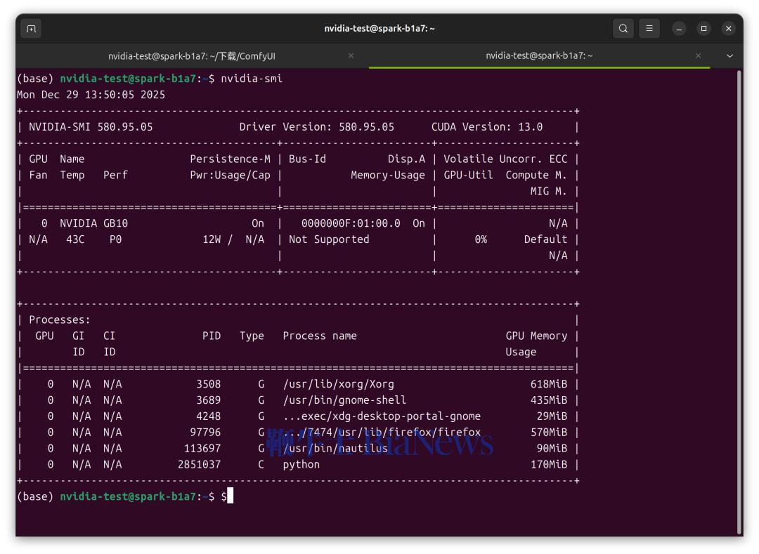
Task: Close the terminal window
Action: point(729,29)
